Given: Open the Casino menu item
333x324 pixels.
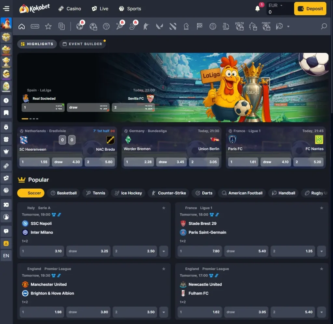Looking at the screenshot, I should [70, 9].
